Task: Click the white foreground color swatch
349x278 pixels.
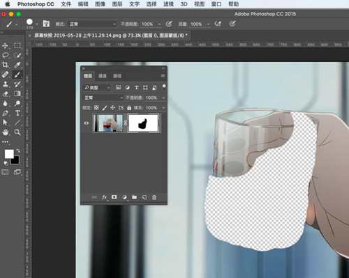Action: 9,154
